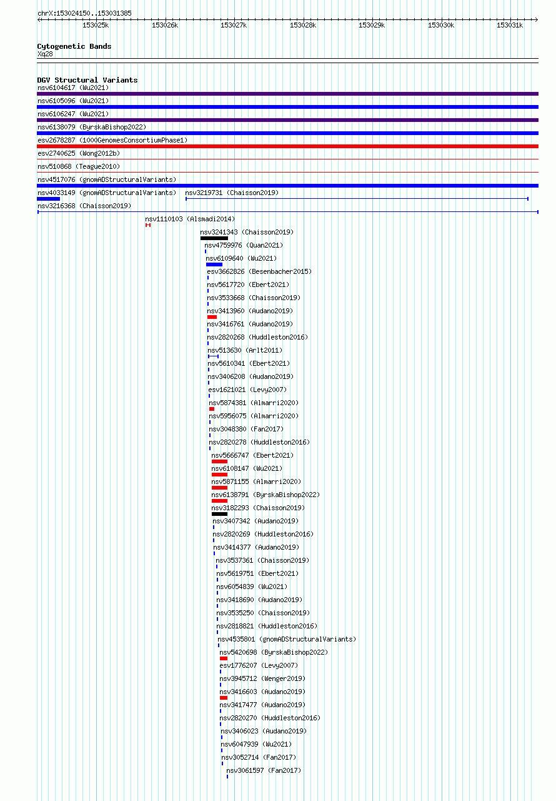Viewport: 556px width, 801px height.
Task: Open variant nsv3416603 (Audano2019)
Action: coord(263,692)
